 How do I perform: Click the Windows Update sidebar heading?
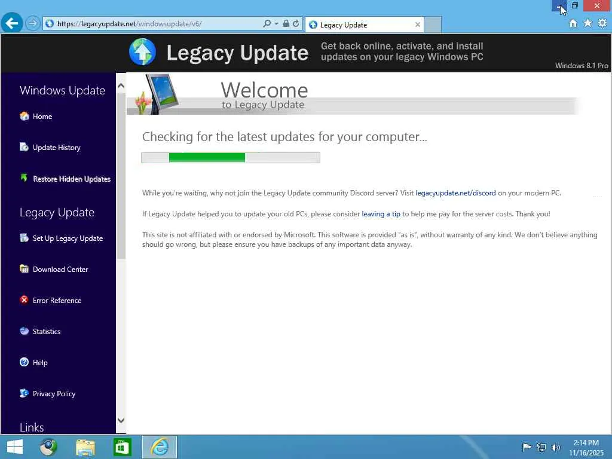pos(62,91)
